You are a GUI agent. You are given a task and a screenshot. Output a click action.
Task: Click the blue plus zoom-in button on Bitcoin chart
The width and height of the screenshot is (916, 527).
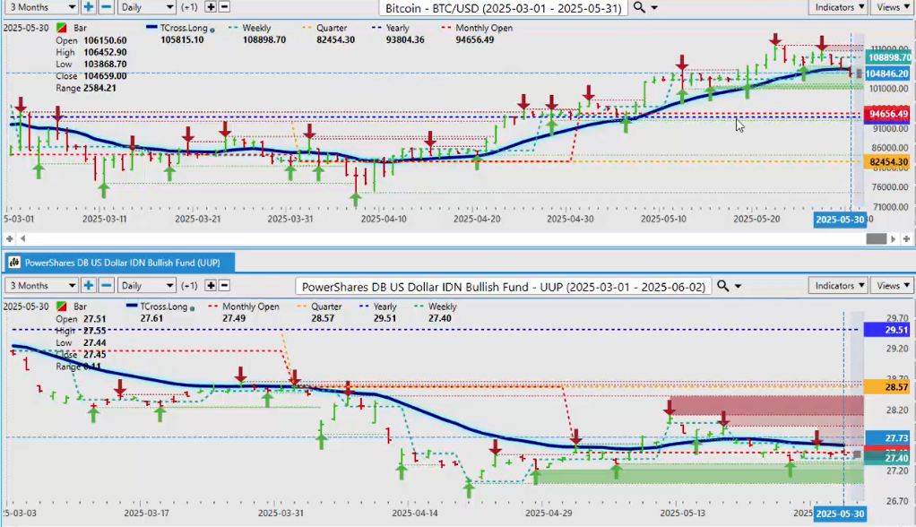(x=89, y=7)
